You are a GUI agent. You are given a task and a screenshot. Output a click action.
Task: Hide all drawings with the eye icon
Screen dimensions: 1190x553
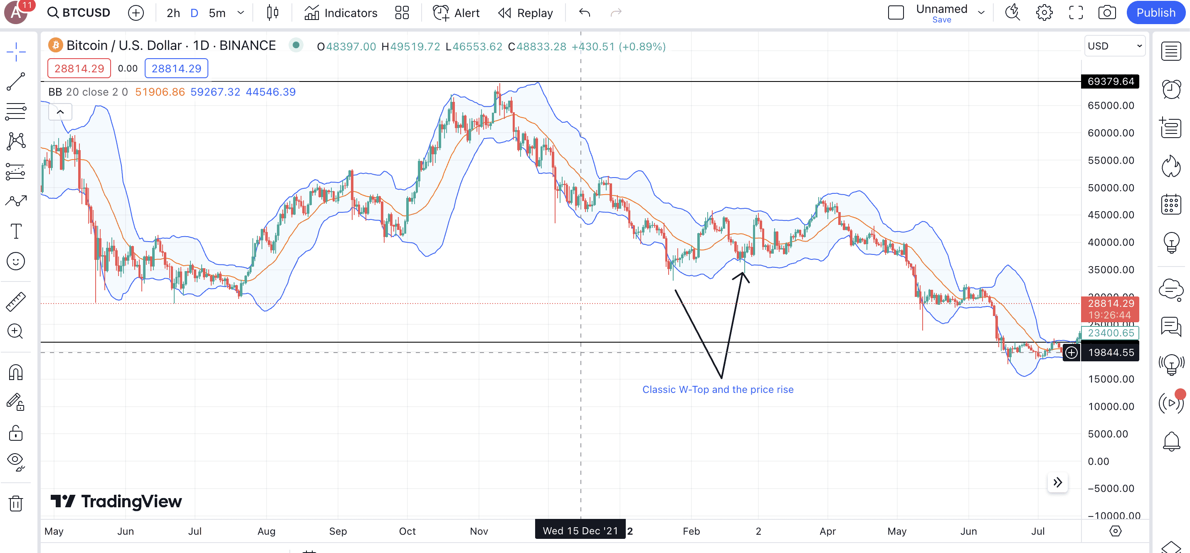(x=16, y=461)
